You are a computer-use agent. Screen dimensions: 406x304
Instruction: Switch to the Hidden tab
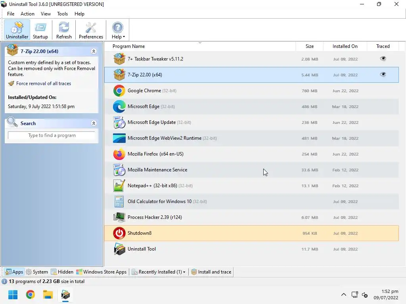62,272
